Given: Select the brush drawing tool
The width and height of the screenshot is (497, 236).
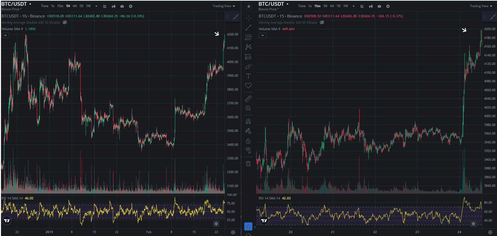Looking at the screenshot, I should pyautogui.click(x=248, y=66).
